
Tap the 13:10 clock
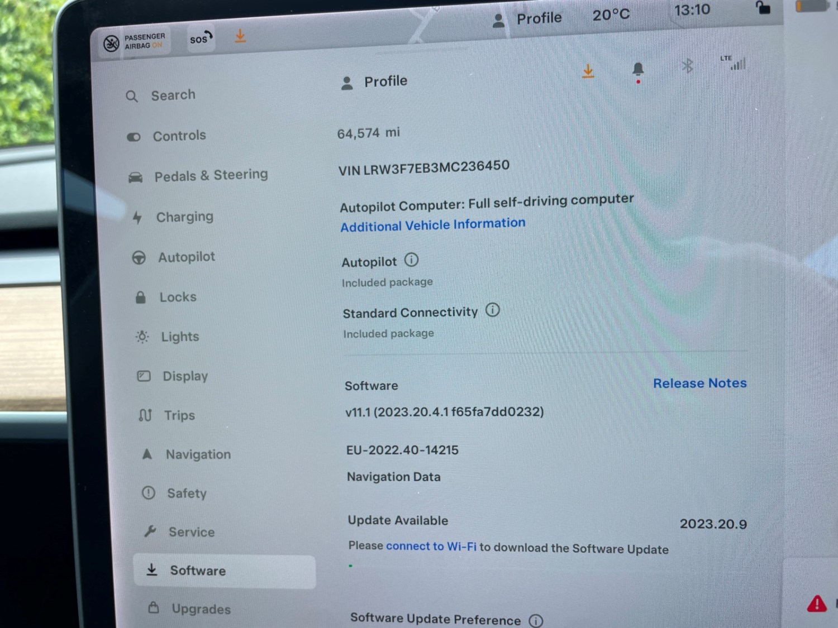click(x=692, y=10)
